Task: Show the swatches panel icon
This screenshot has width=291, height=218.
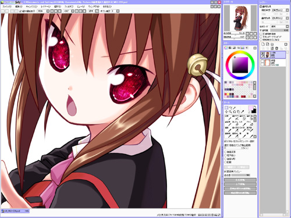Action: 243,48
